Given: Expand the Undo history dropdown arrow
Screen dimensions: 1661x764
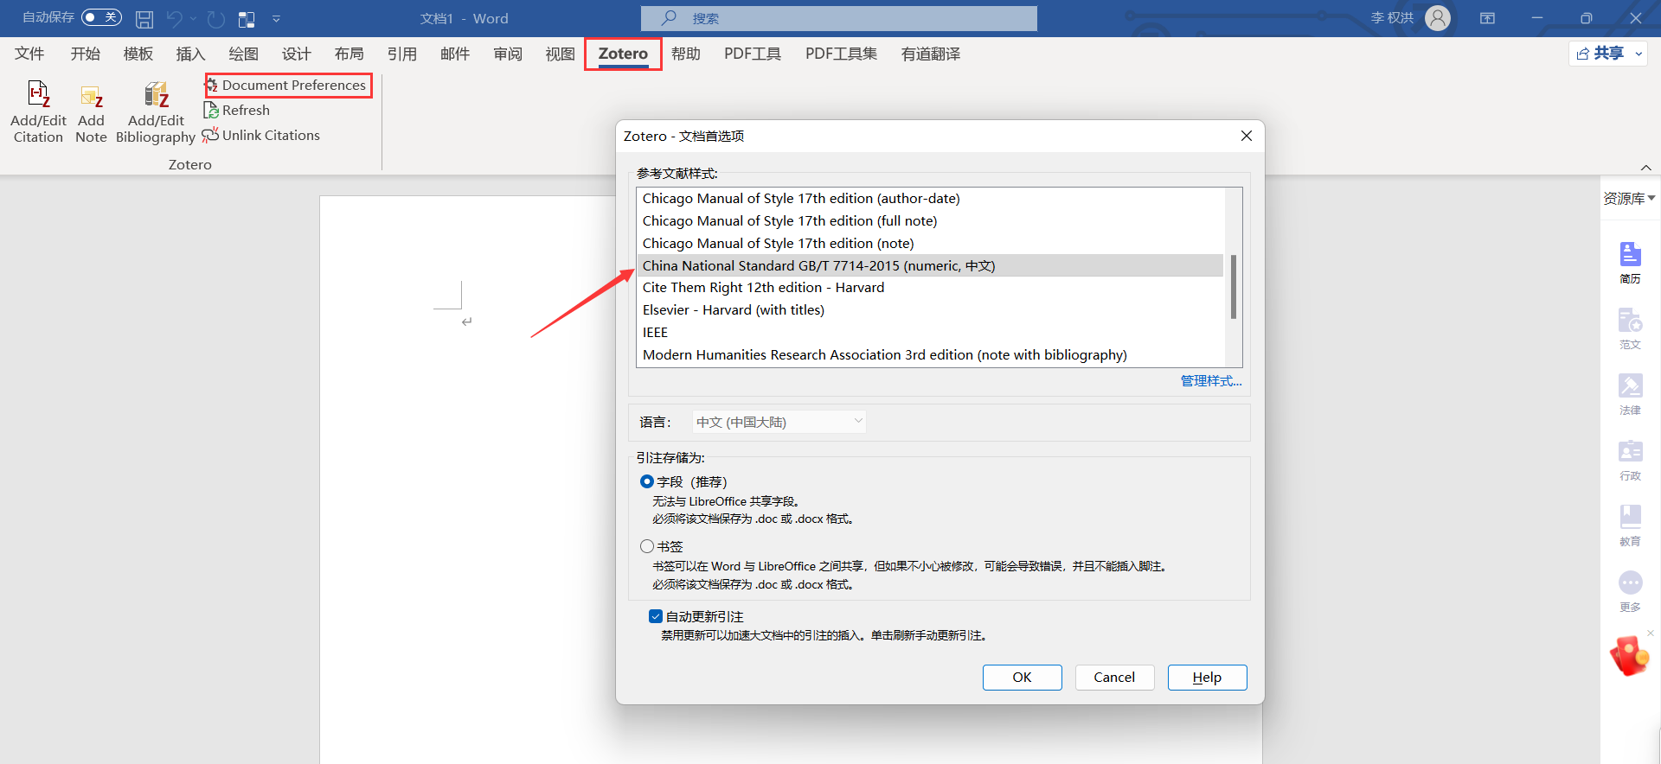Looking at the screenshot, I should pyautogui.click(x=193, y=18).
